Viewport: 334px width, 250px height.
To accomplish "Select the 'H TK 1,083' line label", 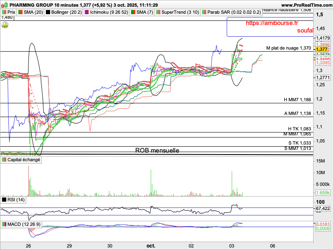I will (x=299, y=129).
